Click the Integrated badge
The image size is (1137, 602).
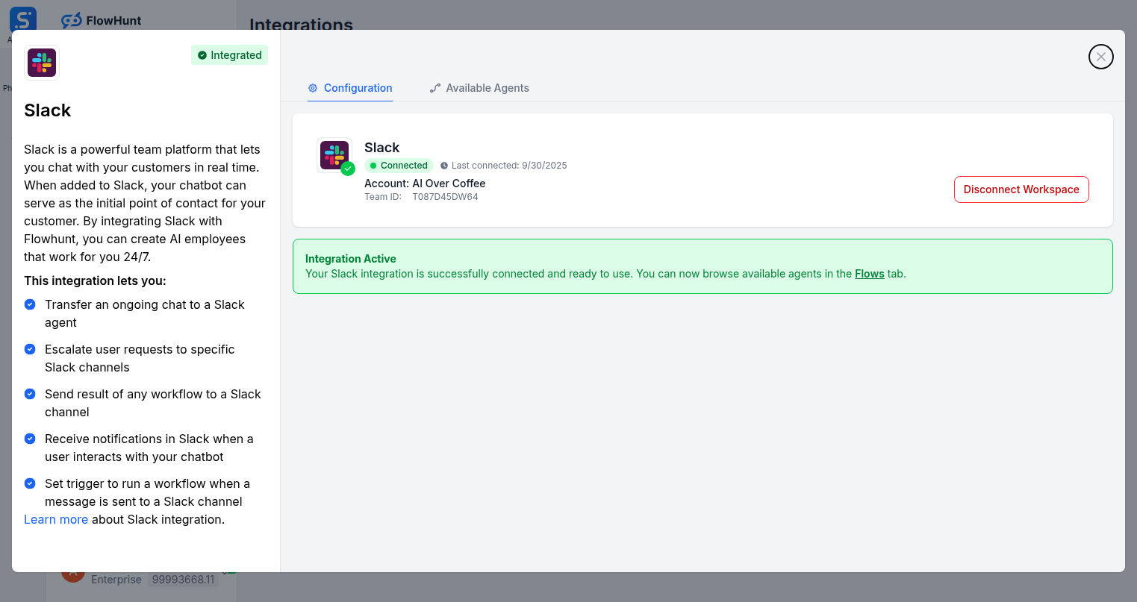pyautogui.click(x=229, y=54)
